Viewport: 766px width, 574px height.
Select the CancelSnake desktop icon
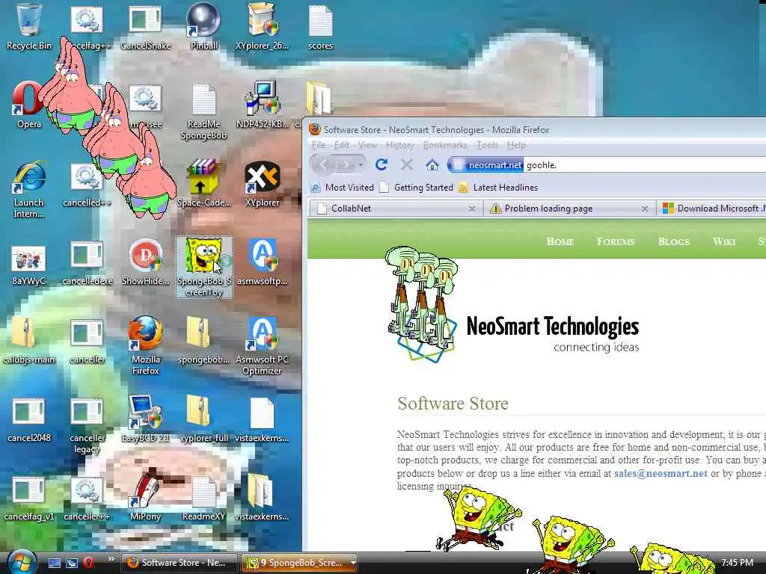click(x=146, y=27)
